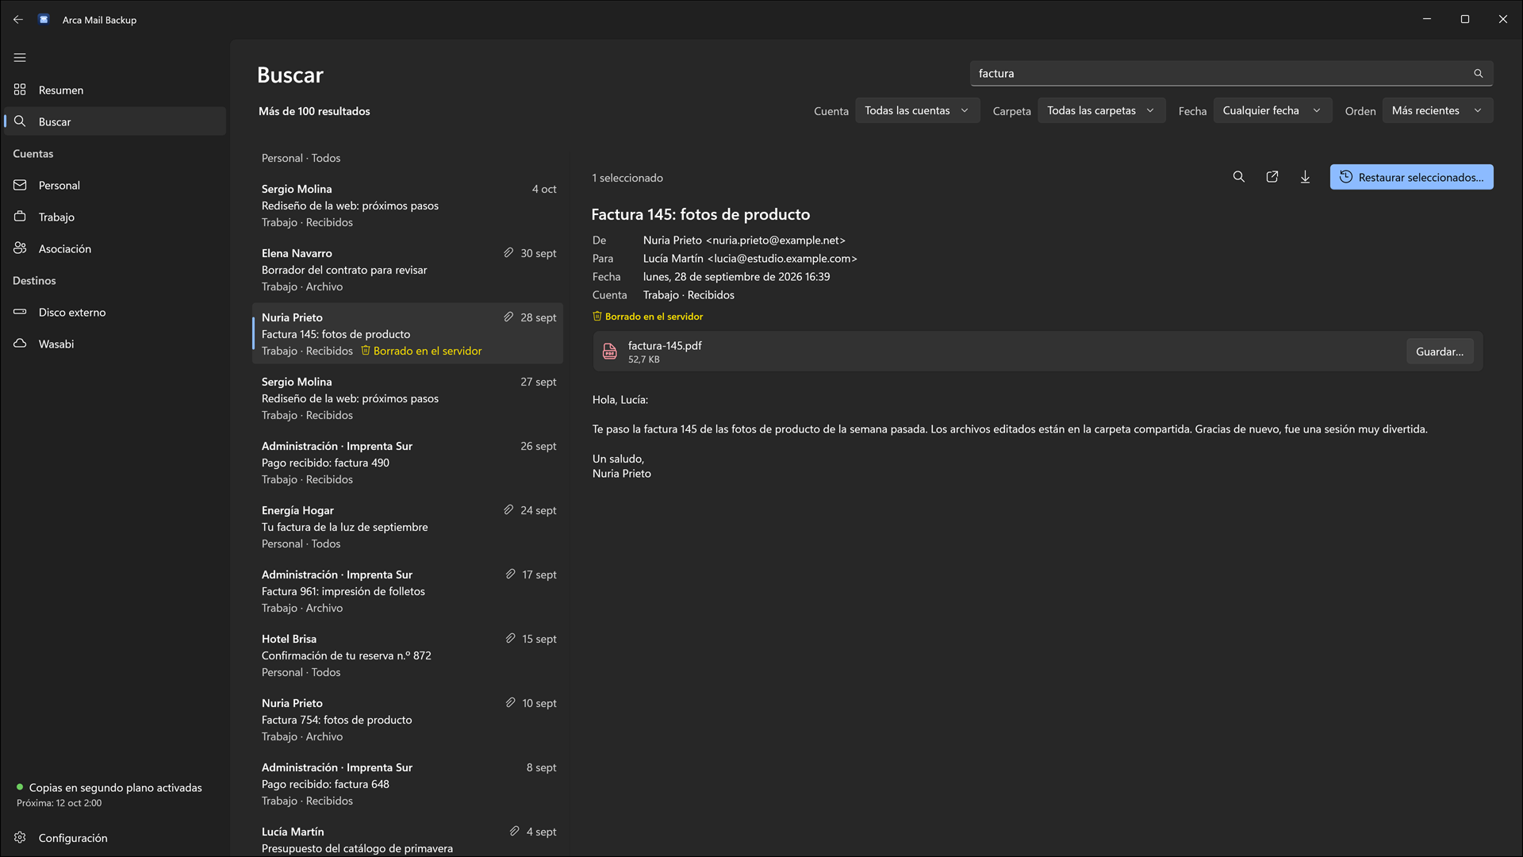Viewport: 1523px width, 857px height.
Task: Open Resumen in the sidebar
Action: (115, 90)
